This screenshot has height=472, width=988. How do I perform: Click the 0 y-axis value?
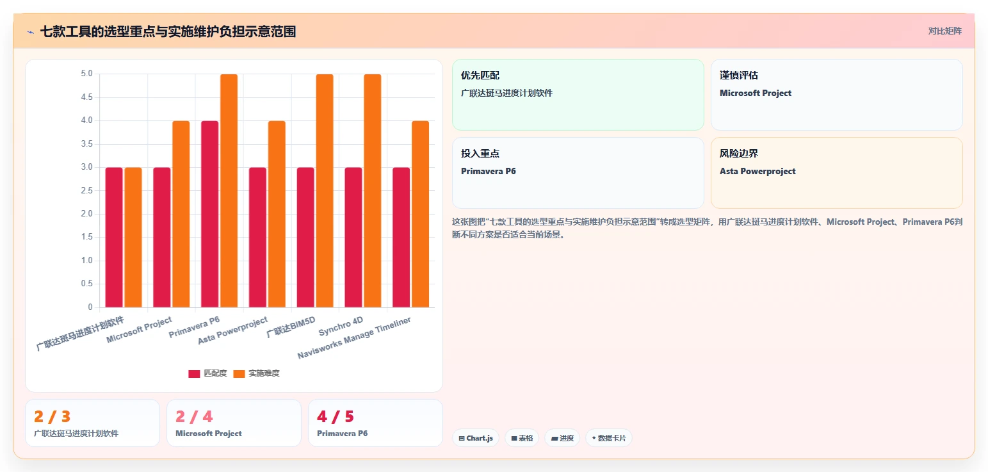(90, 307)
